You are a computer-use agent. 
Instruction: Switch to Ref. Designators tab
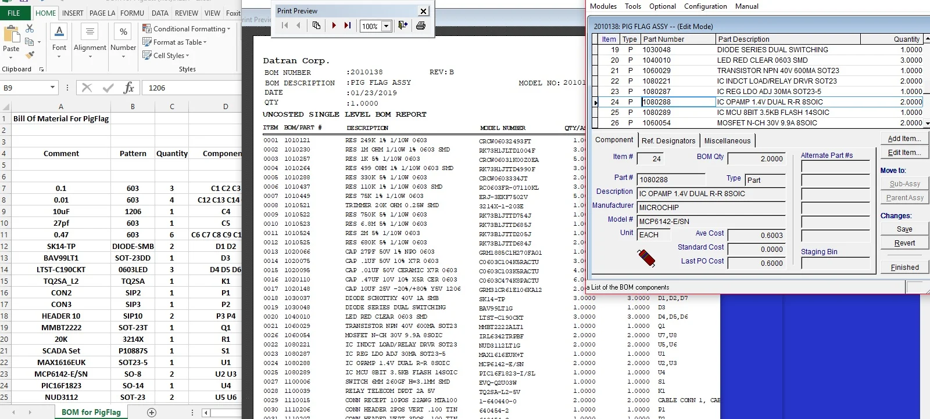[x=668, y=140]
